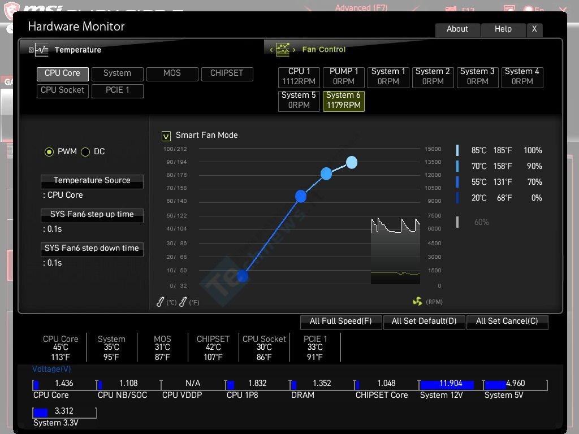The height and width of the screenshot is (434, 579).
Task: Click the CHIPSET Core 1.048 voltage bar
Action: click(x=387, y=384)
